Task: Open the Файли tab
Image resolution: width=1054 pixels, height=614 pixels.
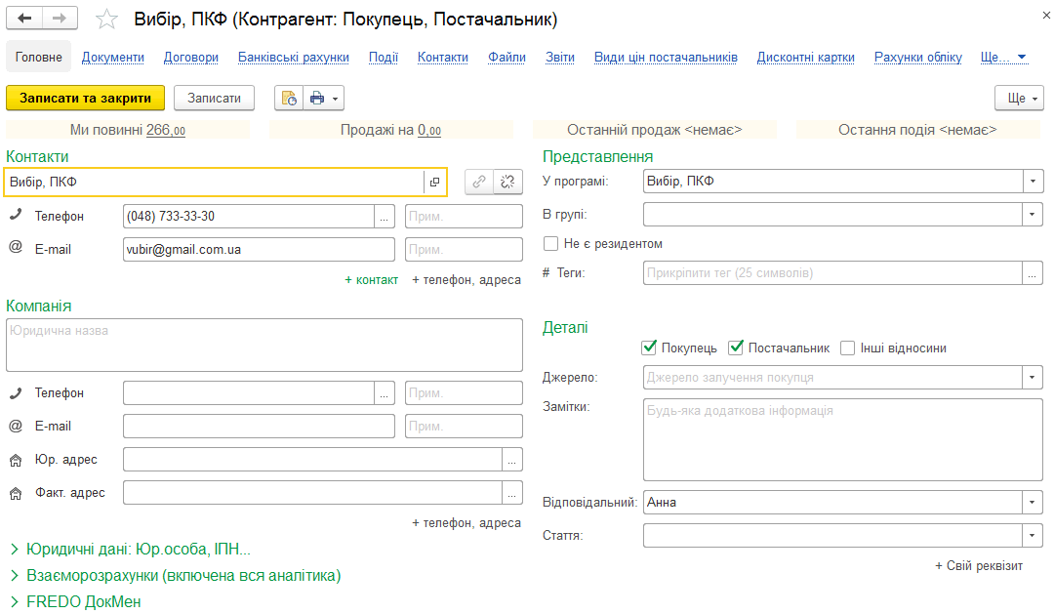Action: [x=507, y=58]
